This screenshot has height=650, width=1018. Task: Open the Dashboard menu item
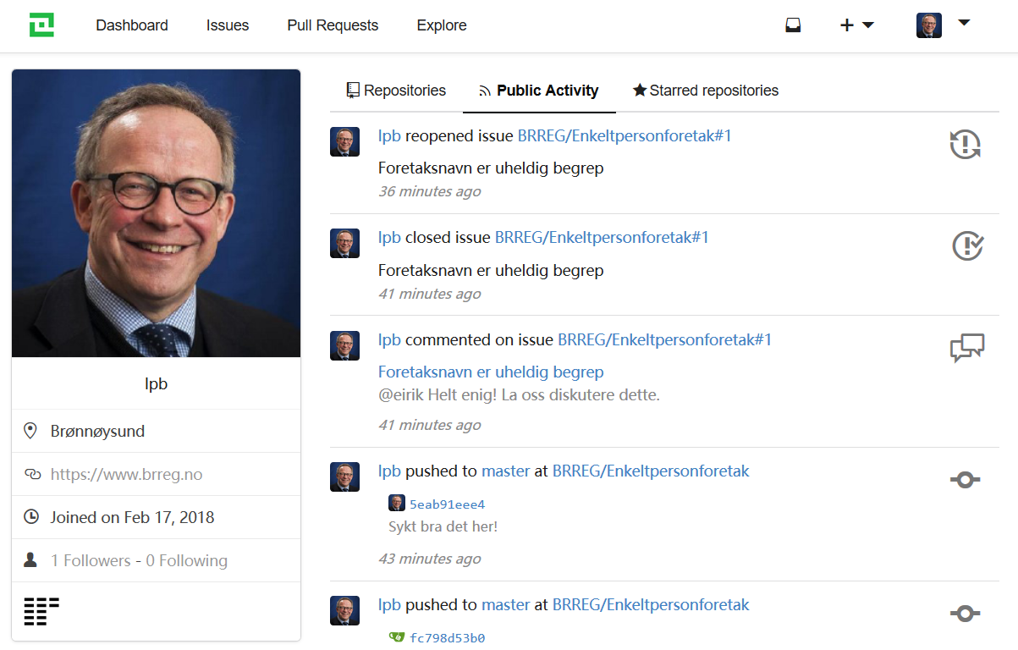(x=132, y=25)
